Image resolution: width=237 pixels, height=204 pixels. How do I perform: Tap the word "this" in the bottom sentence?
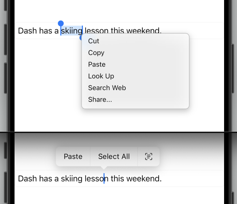[118, 179]
